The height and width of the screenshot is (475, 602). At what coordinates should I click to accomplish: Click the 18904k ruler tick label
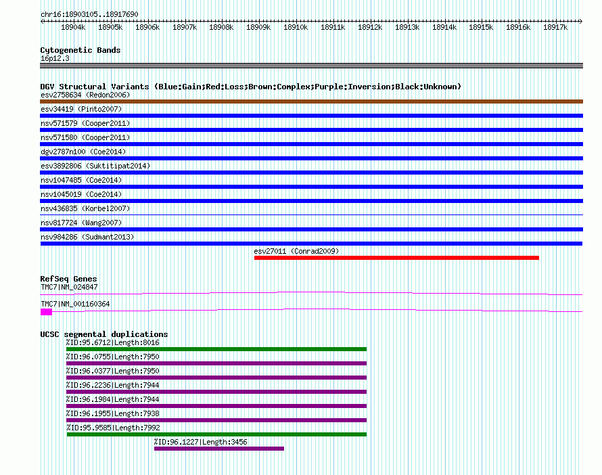tap(73, 27)
